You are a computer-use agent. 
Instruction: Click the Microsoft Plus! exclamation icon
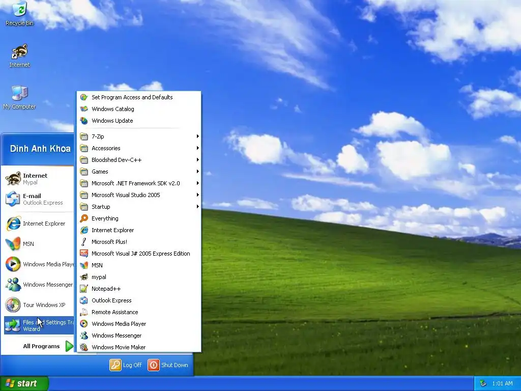(x=84, y=242)
